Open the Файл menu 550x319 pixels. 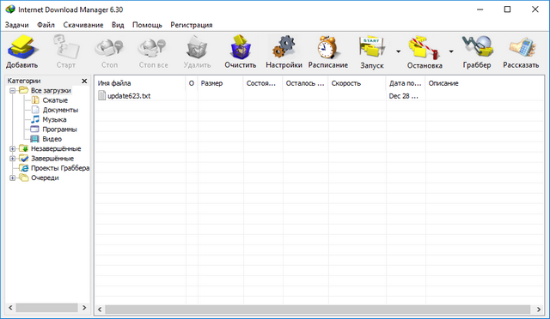click(x=46, y=25)
